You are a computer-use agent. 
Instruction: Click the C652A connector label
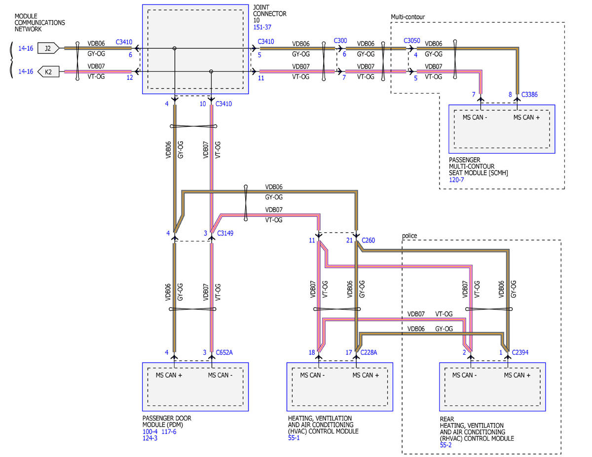(x=224, y=352)
